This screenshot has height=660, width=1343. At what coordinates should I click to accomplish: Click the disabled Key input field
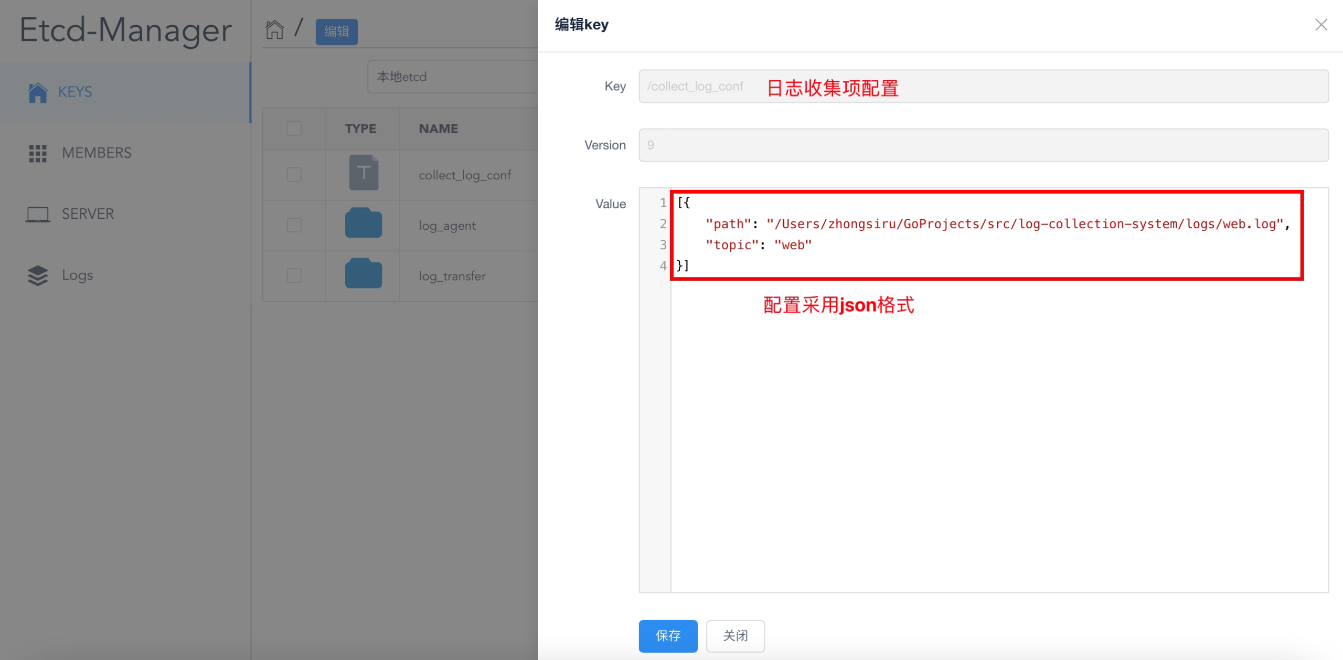(x=984, y=86)
